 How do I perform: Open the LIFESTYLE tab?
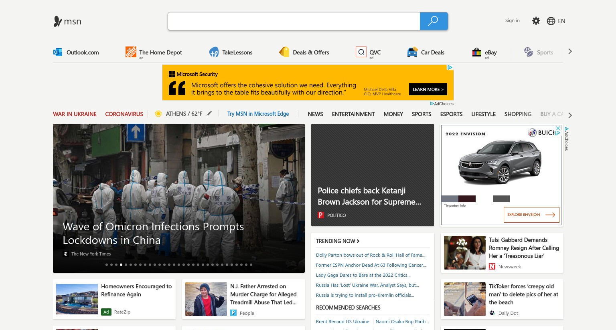click(483, 114)
